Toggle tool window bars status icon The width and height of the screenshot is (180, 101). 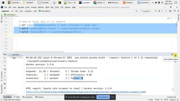click(x=2, y=100)
